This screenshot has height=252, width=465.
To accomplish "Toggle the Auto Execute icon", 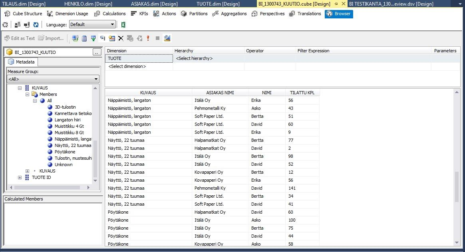I will click(103, 38).
